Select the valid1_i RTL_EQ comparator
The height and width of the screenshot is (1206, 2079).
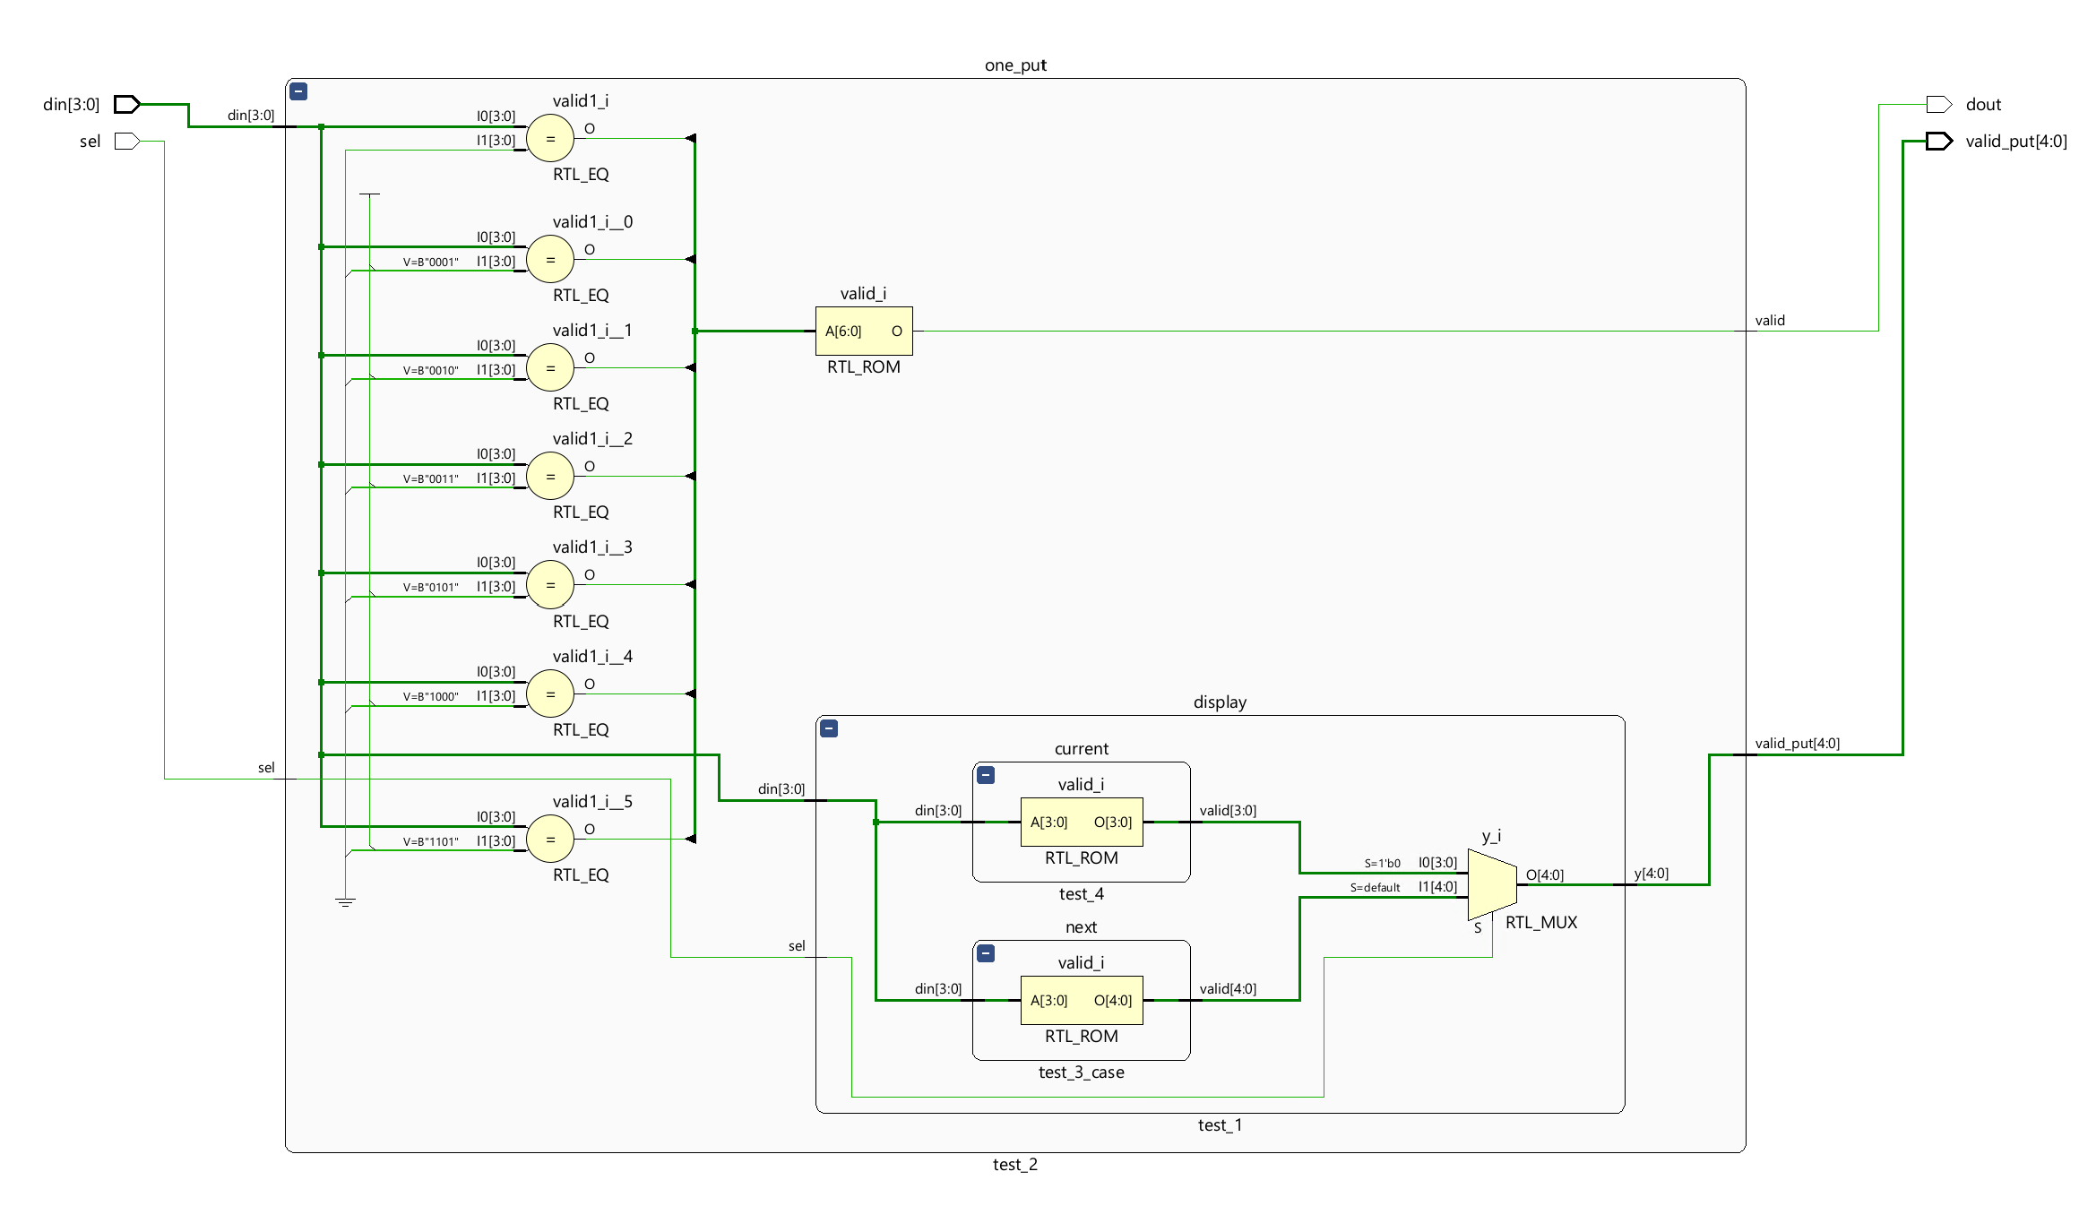(550, 138)
